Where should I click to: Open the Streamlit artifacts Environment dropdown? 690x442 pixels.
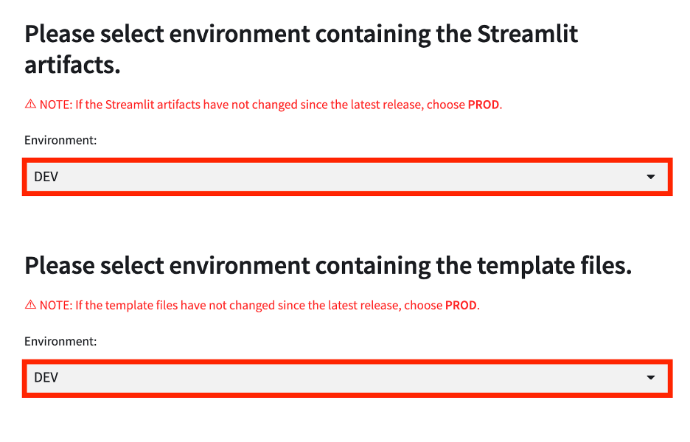(x=346, y=177)
